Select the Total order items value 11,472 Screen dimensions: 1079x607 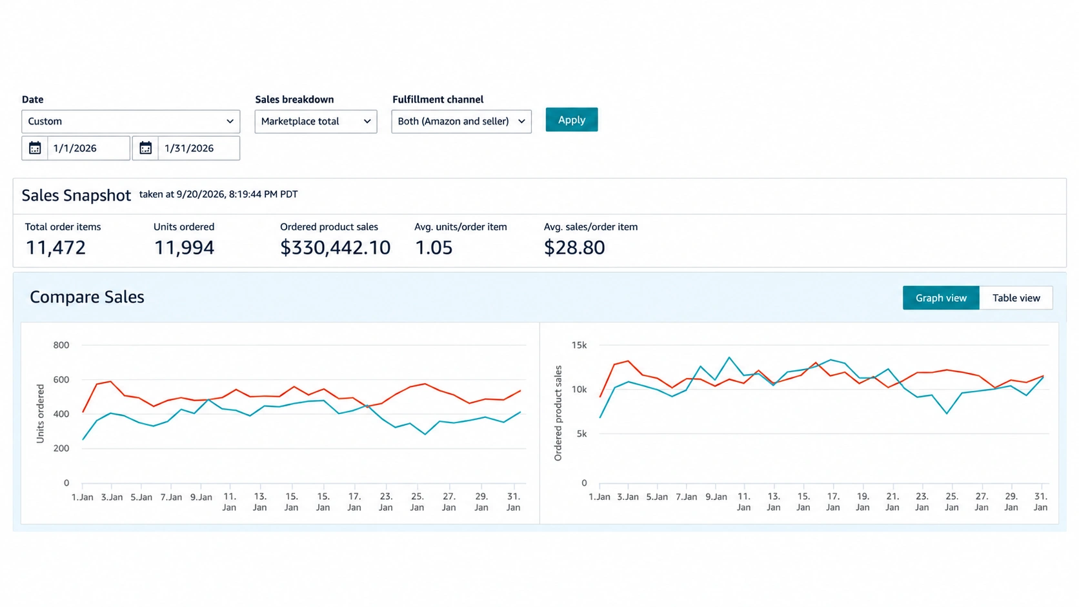click(55, 248)
